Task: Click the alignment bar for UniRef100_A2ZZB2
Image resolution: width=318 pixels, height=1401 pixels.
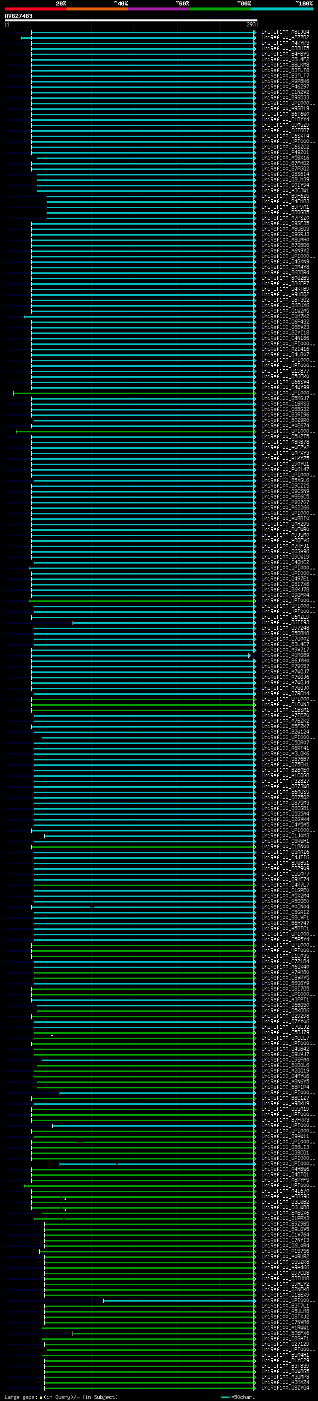Action: (x=139, y=38)
